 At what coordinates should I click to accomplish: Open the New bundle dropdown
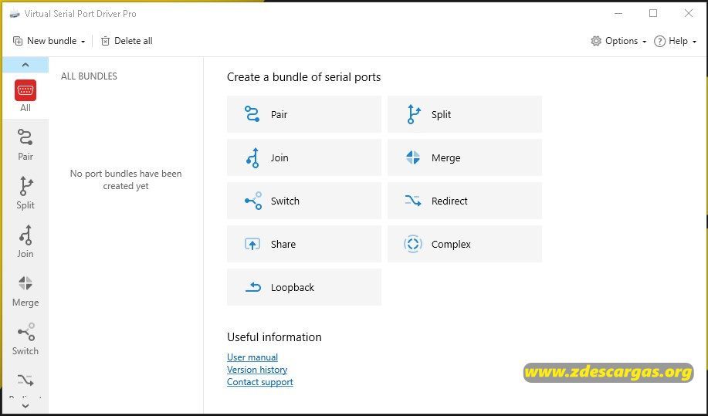click(49, 41)
